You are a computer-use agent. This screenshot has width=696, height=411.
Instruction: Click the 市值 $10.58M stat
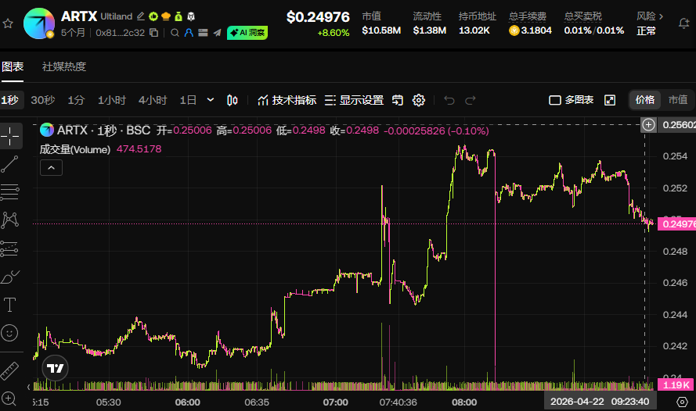pos(380,23)
